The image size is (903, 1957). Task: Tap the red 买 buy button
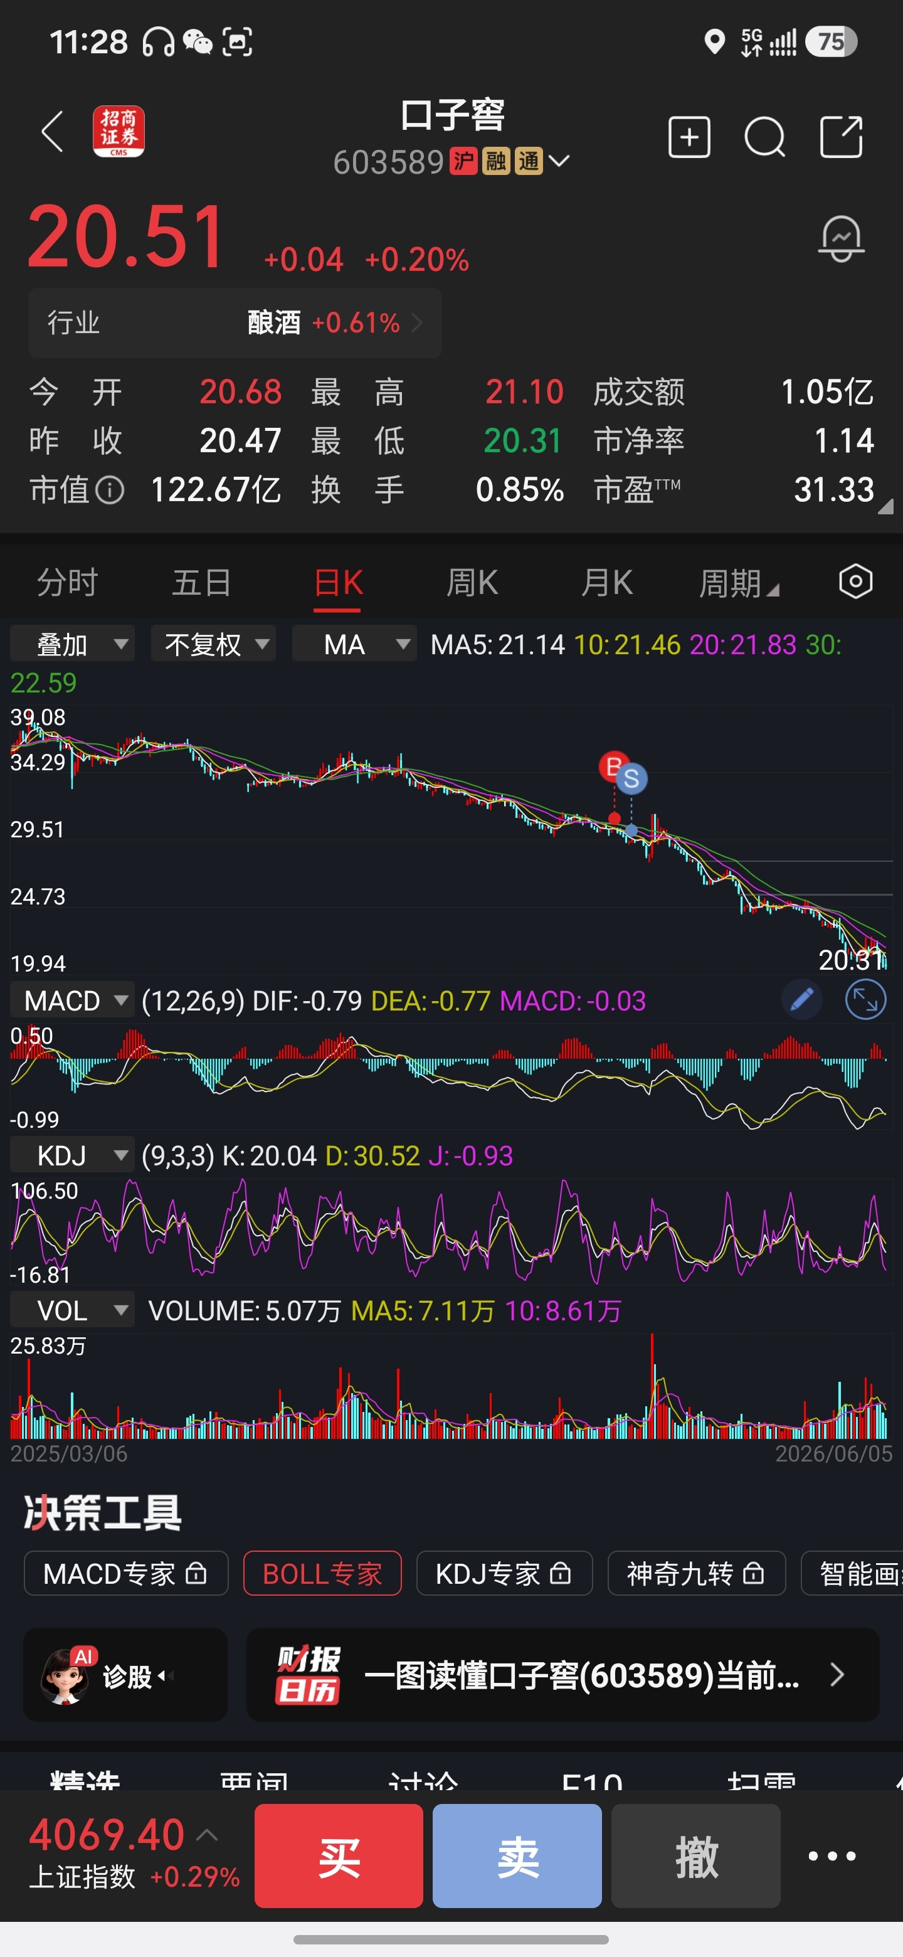coord(339,1856)
